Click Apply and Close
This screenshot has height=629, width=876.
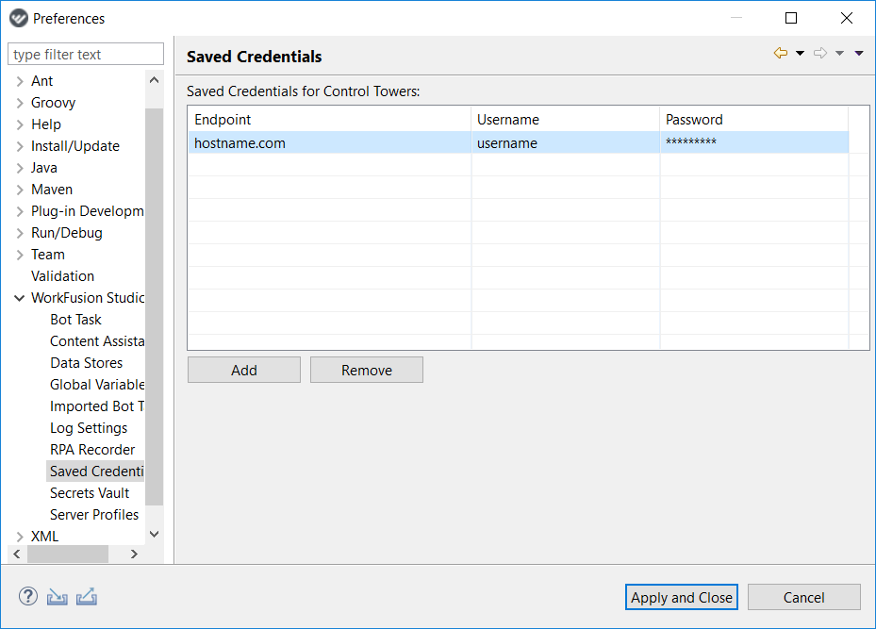pyautogui.click(x=682, y=597)
